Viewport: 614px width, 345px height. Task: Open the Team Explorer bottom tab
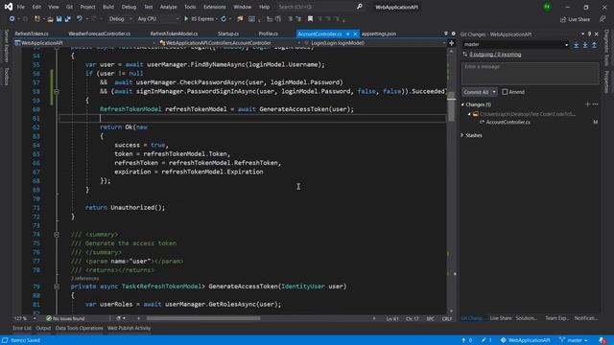point(556,318)
